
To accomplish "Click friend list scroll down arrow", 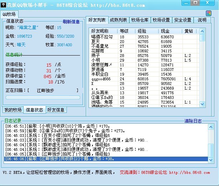I will pos(202,104).
